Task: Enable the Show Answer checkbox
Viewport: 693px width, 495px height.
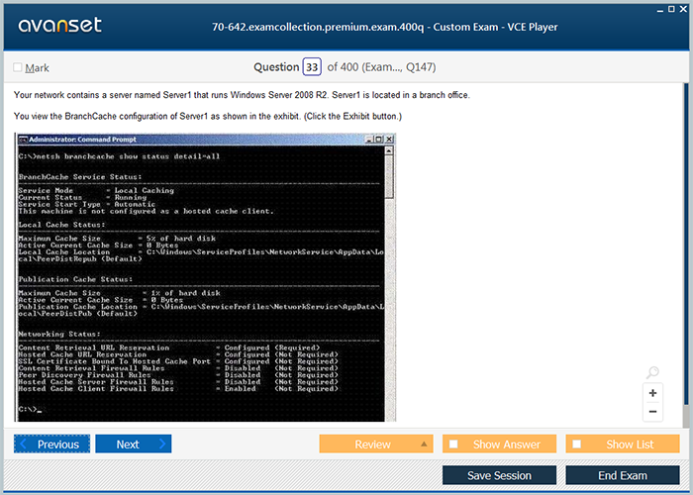Action: pos(453,445)
